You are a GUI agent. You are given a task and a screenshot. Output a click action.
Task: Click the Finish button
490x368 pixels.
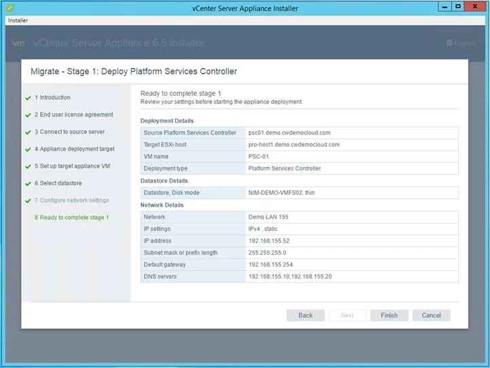click(389, 315)
